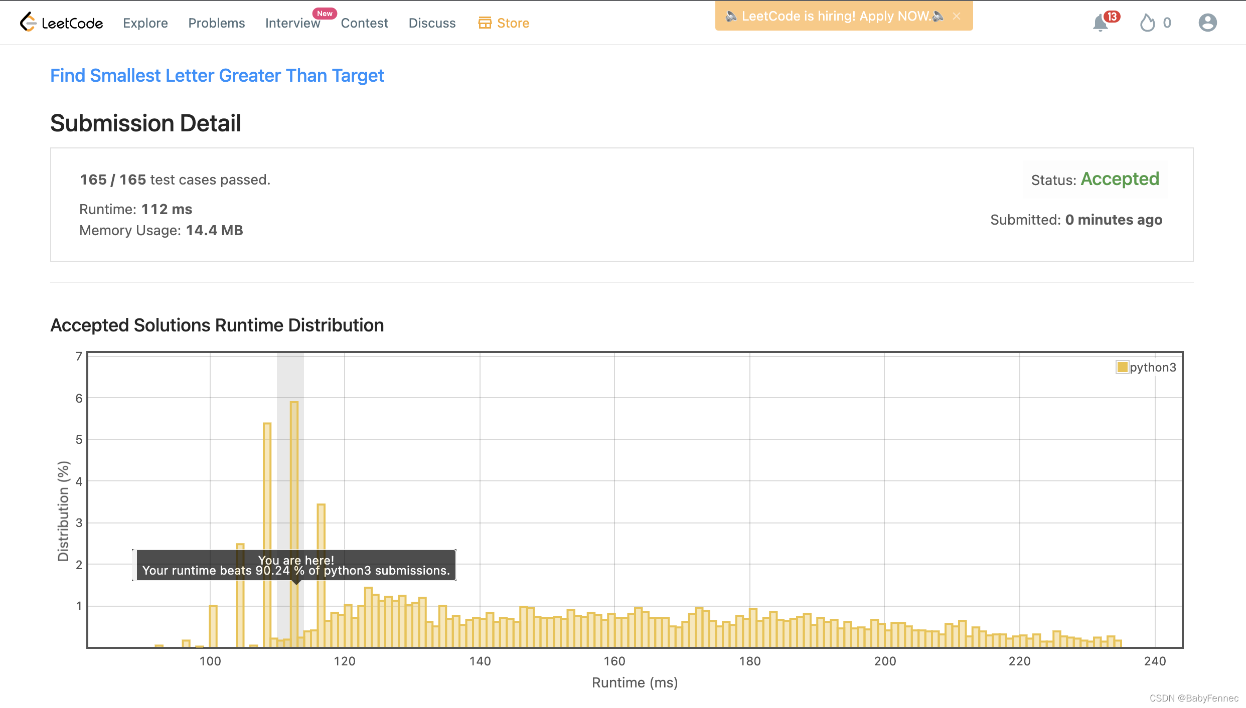1246x708 pixels.
Task: Click the Store text link
Action: [513, 23]
